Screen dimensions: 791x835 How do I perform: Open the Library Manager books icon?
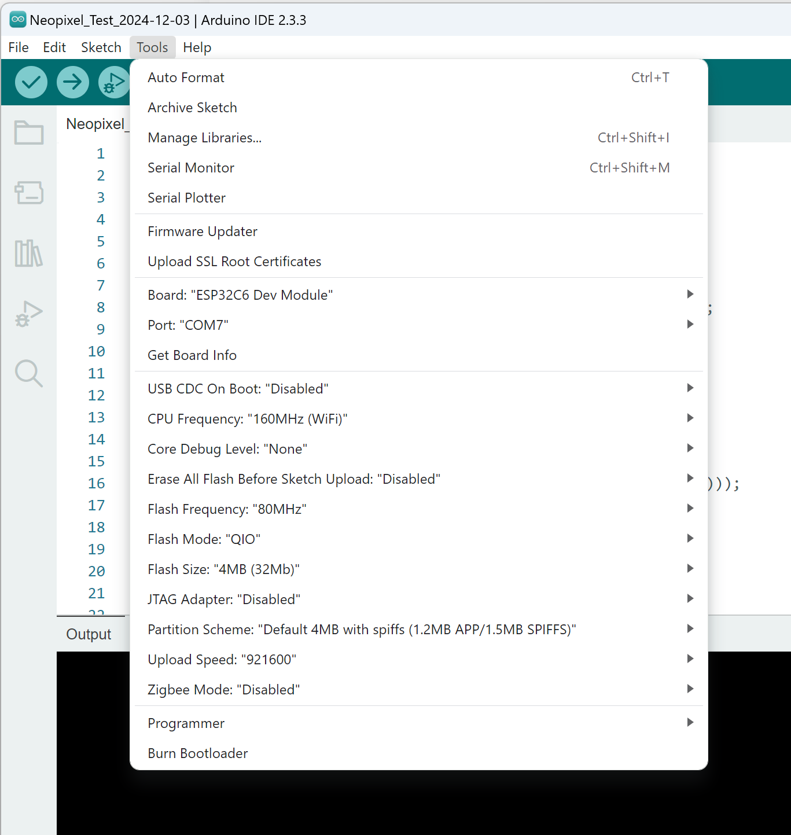(x=29, y=253)
